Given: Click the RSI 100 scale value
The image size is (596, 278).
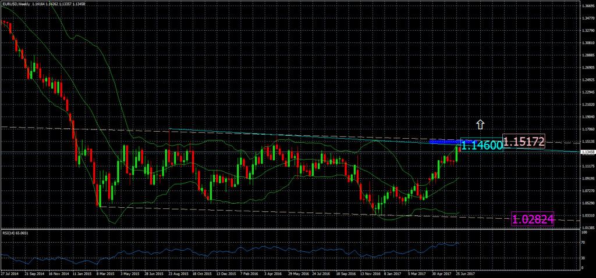Looking at the screenshot, I should tap(584, 232).
